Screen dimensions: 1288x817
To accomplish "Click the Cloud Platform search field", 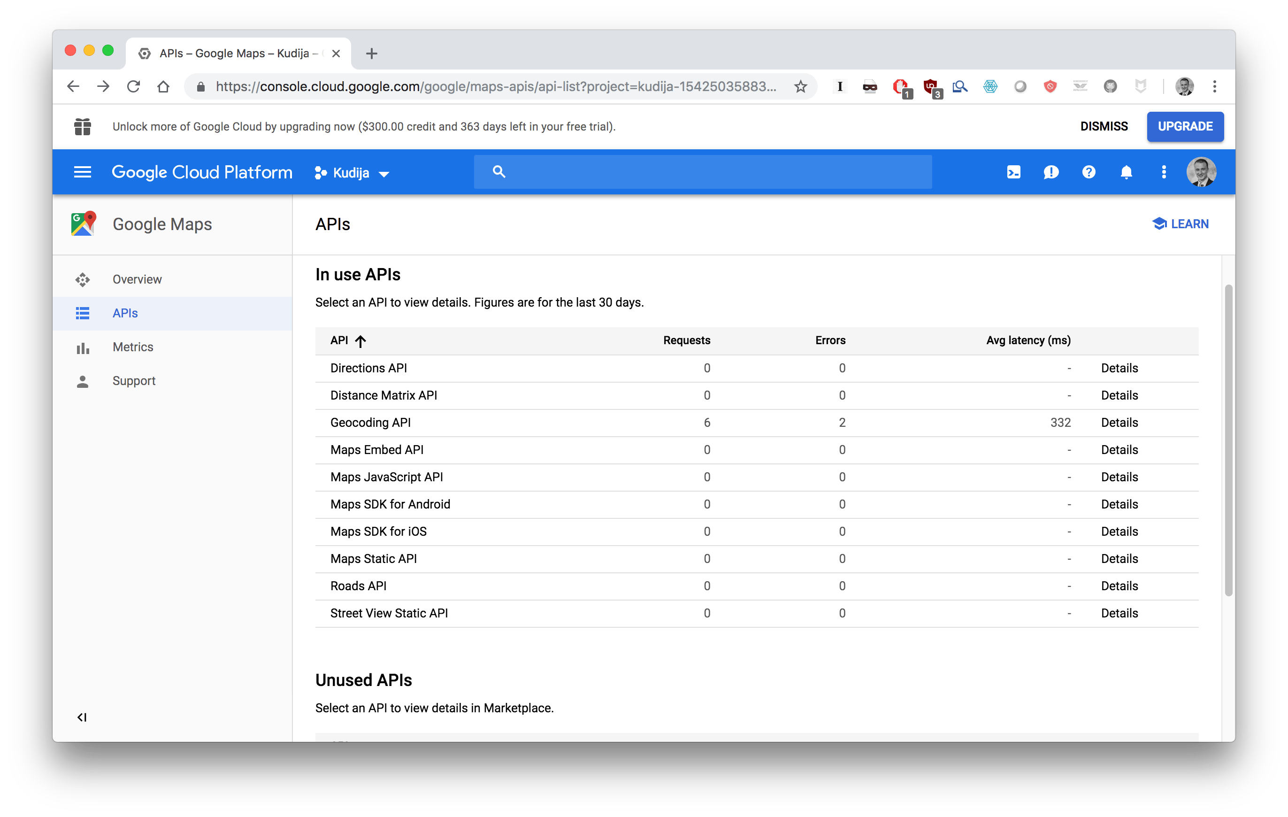I will pos(702,172).
